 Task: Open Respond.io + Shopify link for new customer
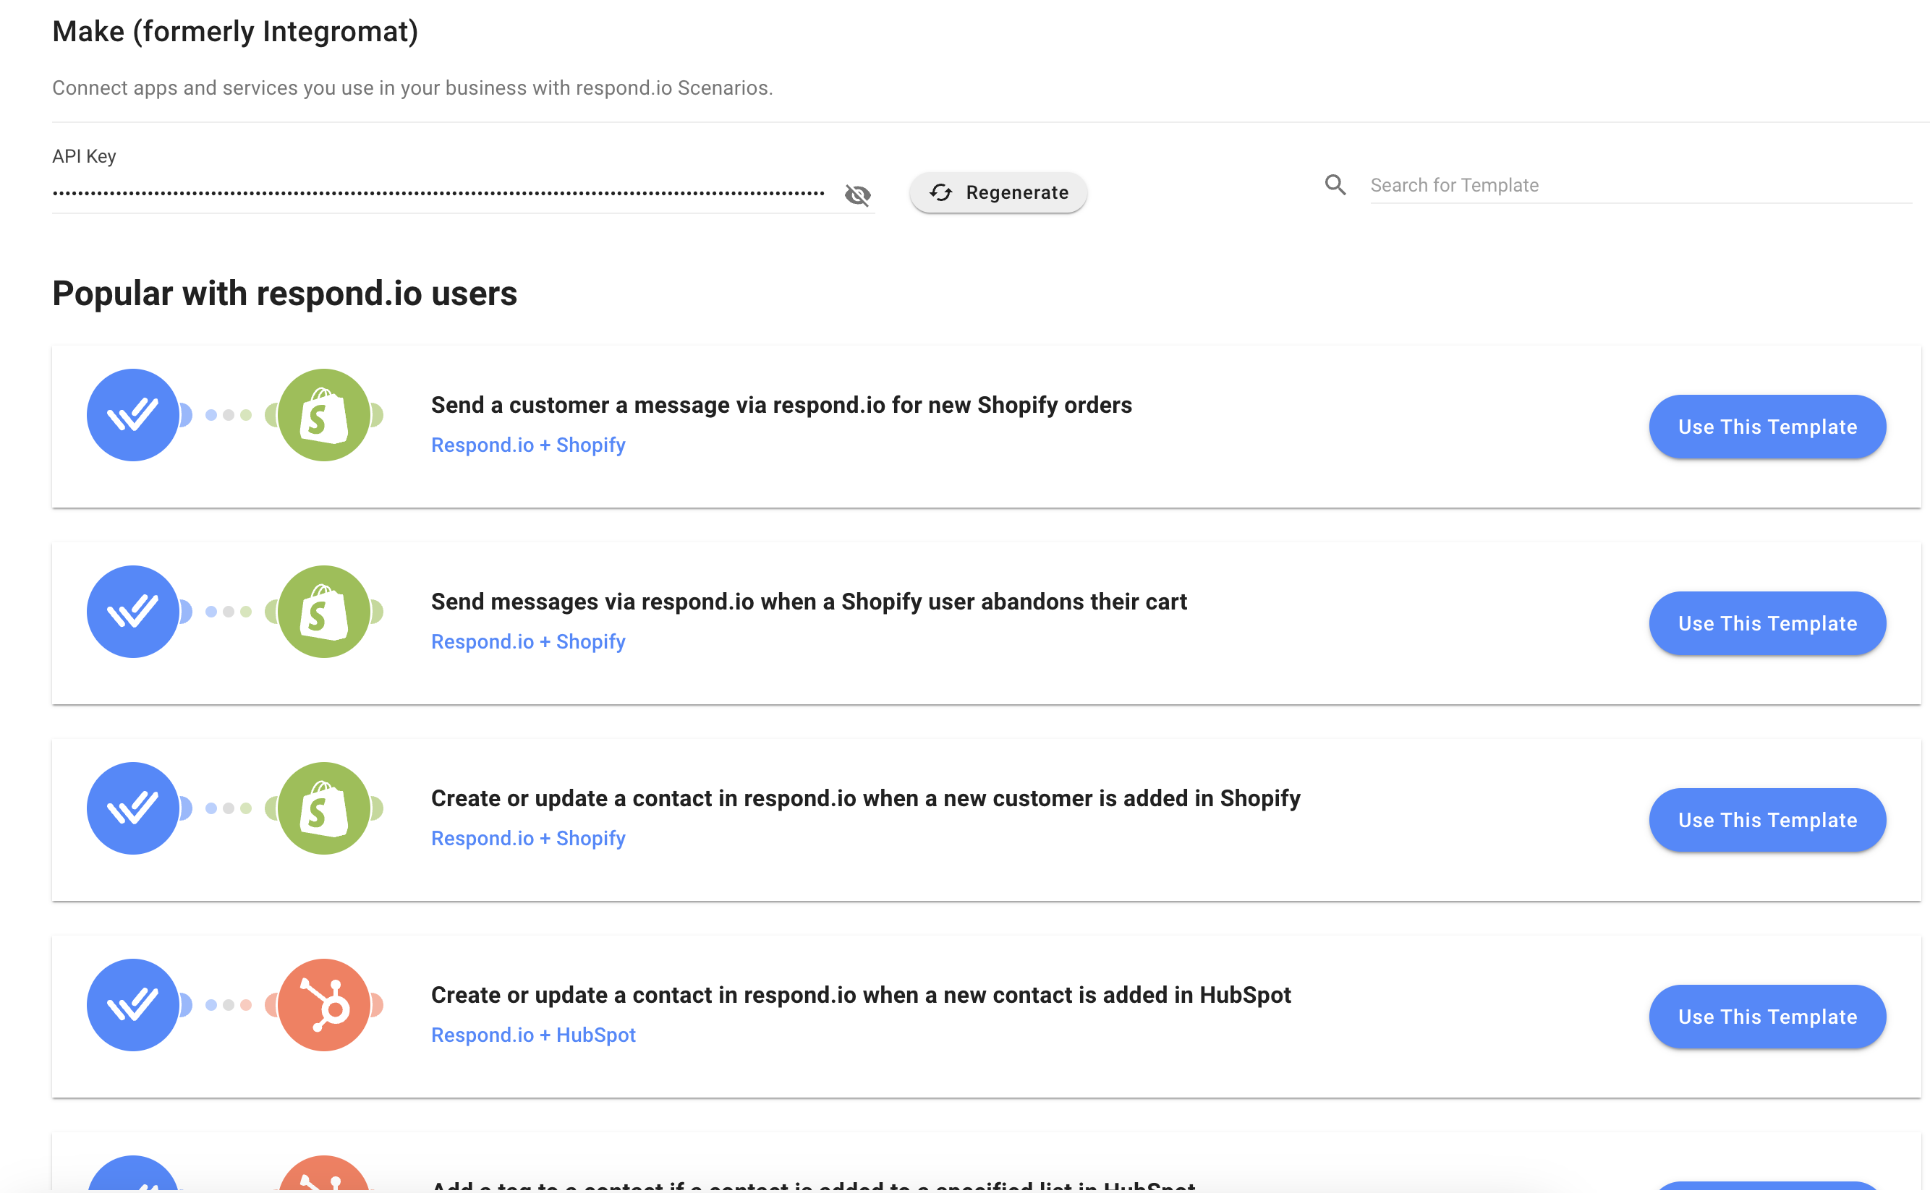[528, 837]
